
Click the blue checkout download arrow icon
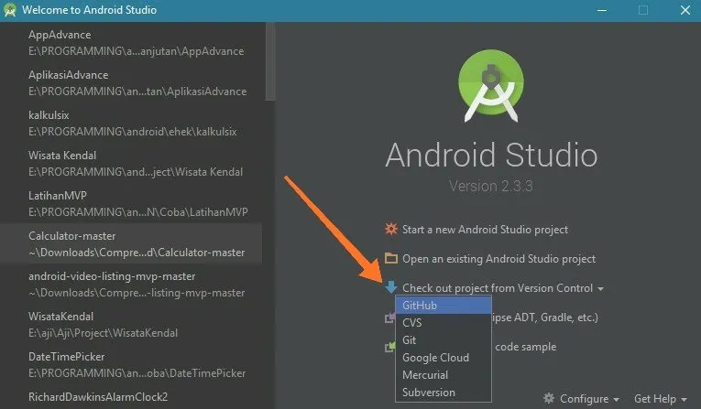390,286
